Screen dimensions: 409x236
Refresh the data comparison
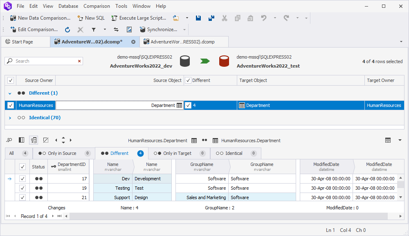67,29
